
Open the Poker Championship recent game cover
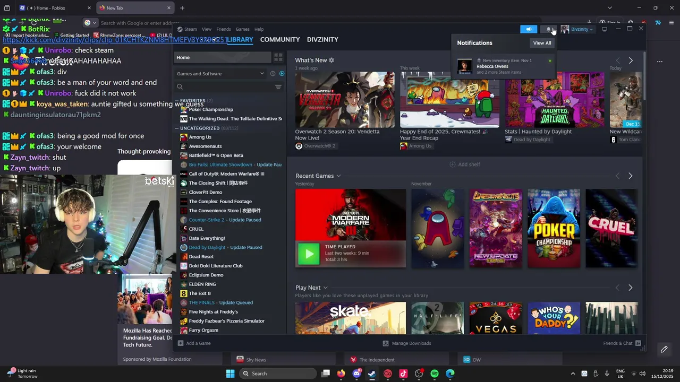pyautogui.click(x=554, y=228)
